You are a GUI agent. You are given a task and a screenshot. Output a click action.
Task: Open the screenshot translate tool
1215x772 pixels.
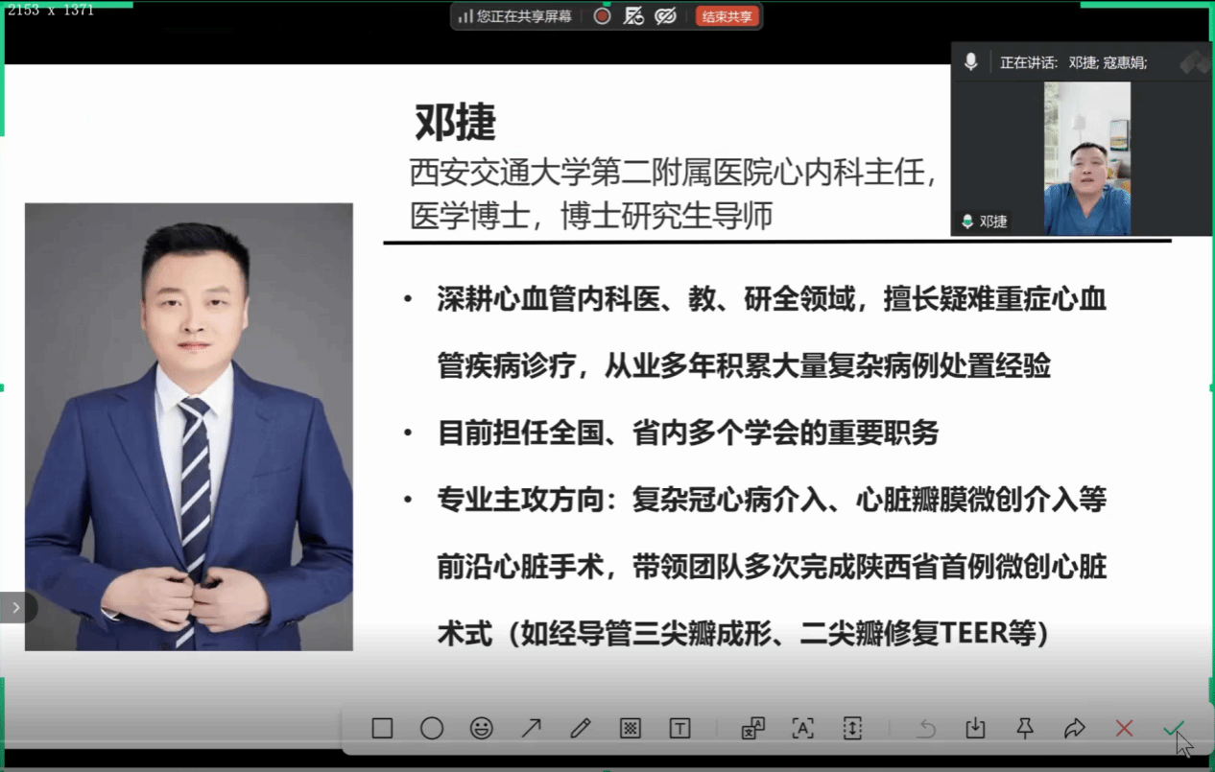tap(753, 729)
